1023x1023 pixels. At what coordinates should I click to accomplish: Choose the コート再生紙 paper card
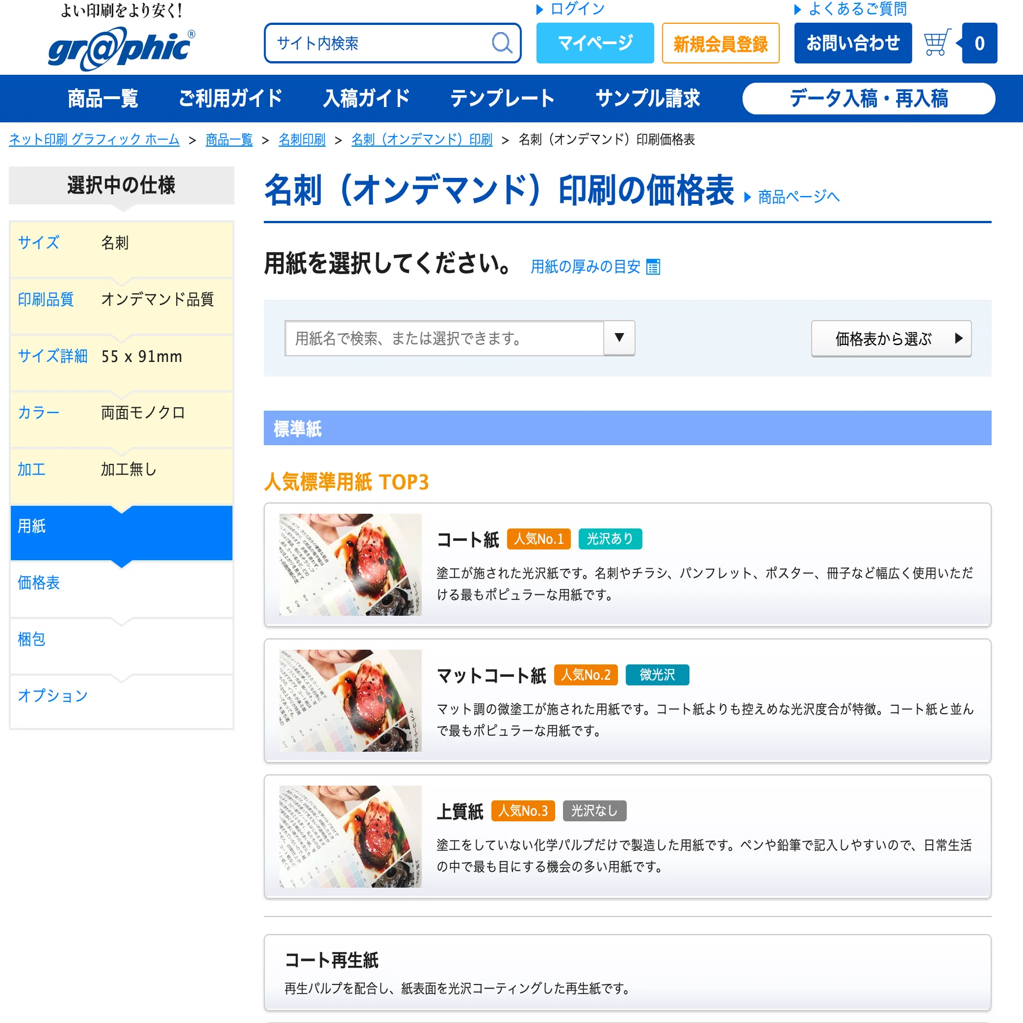point(627,973)
